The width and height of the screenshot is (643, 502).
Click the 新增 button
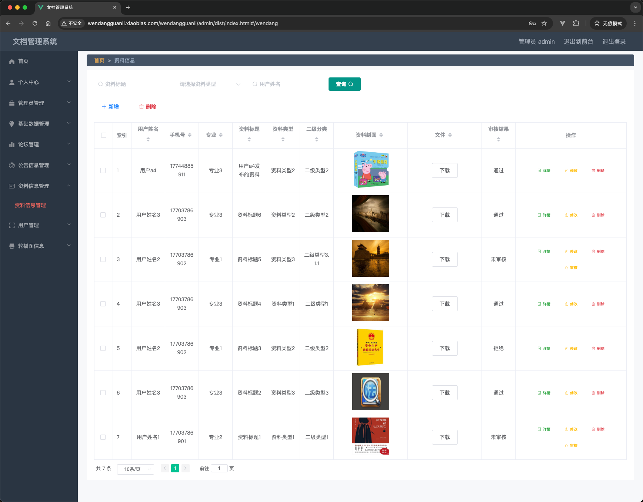pyautogui.click(x=110, y=107)
